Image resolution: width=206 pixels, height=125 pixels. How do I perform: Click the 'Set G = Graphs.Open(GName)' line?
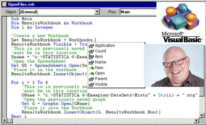click(x=56, y=104)
